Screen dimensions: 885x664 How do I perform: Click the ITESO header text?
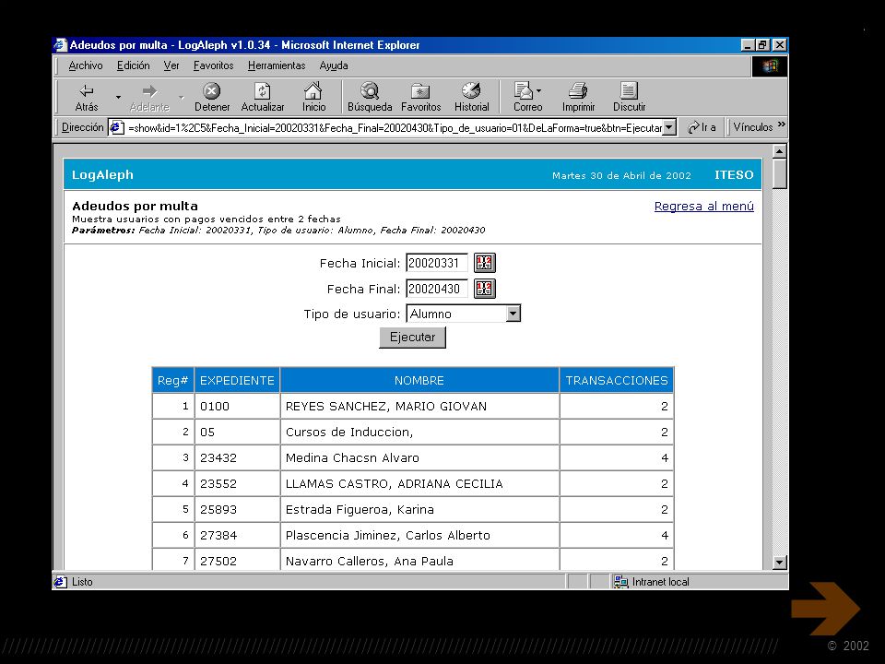coord(734,175)
